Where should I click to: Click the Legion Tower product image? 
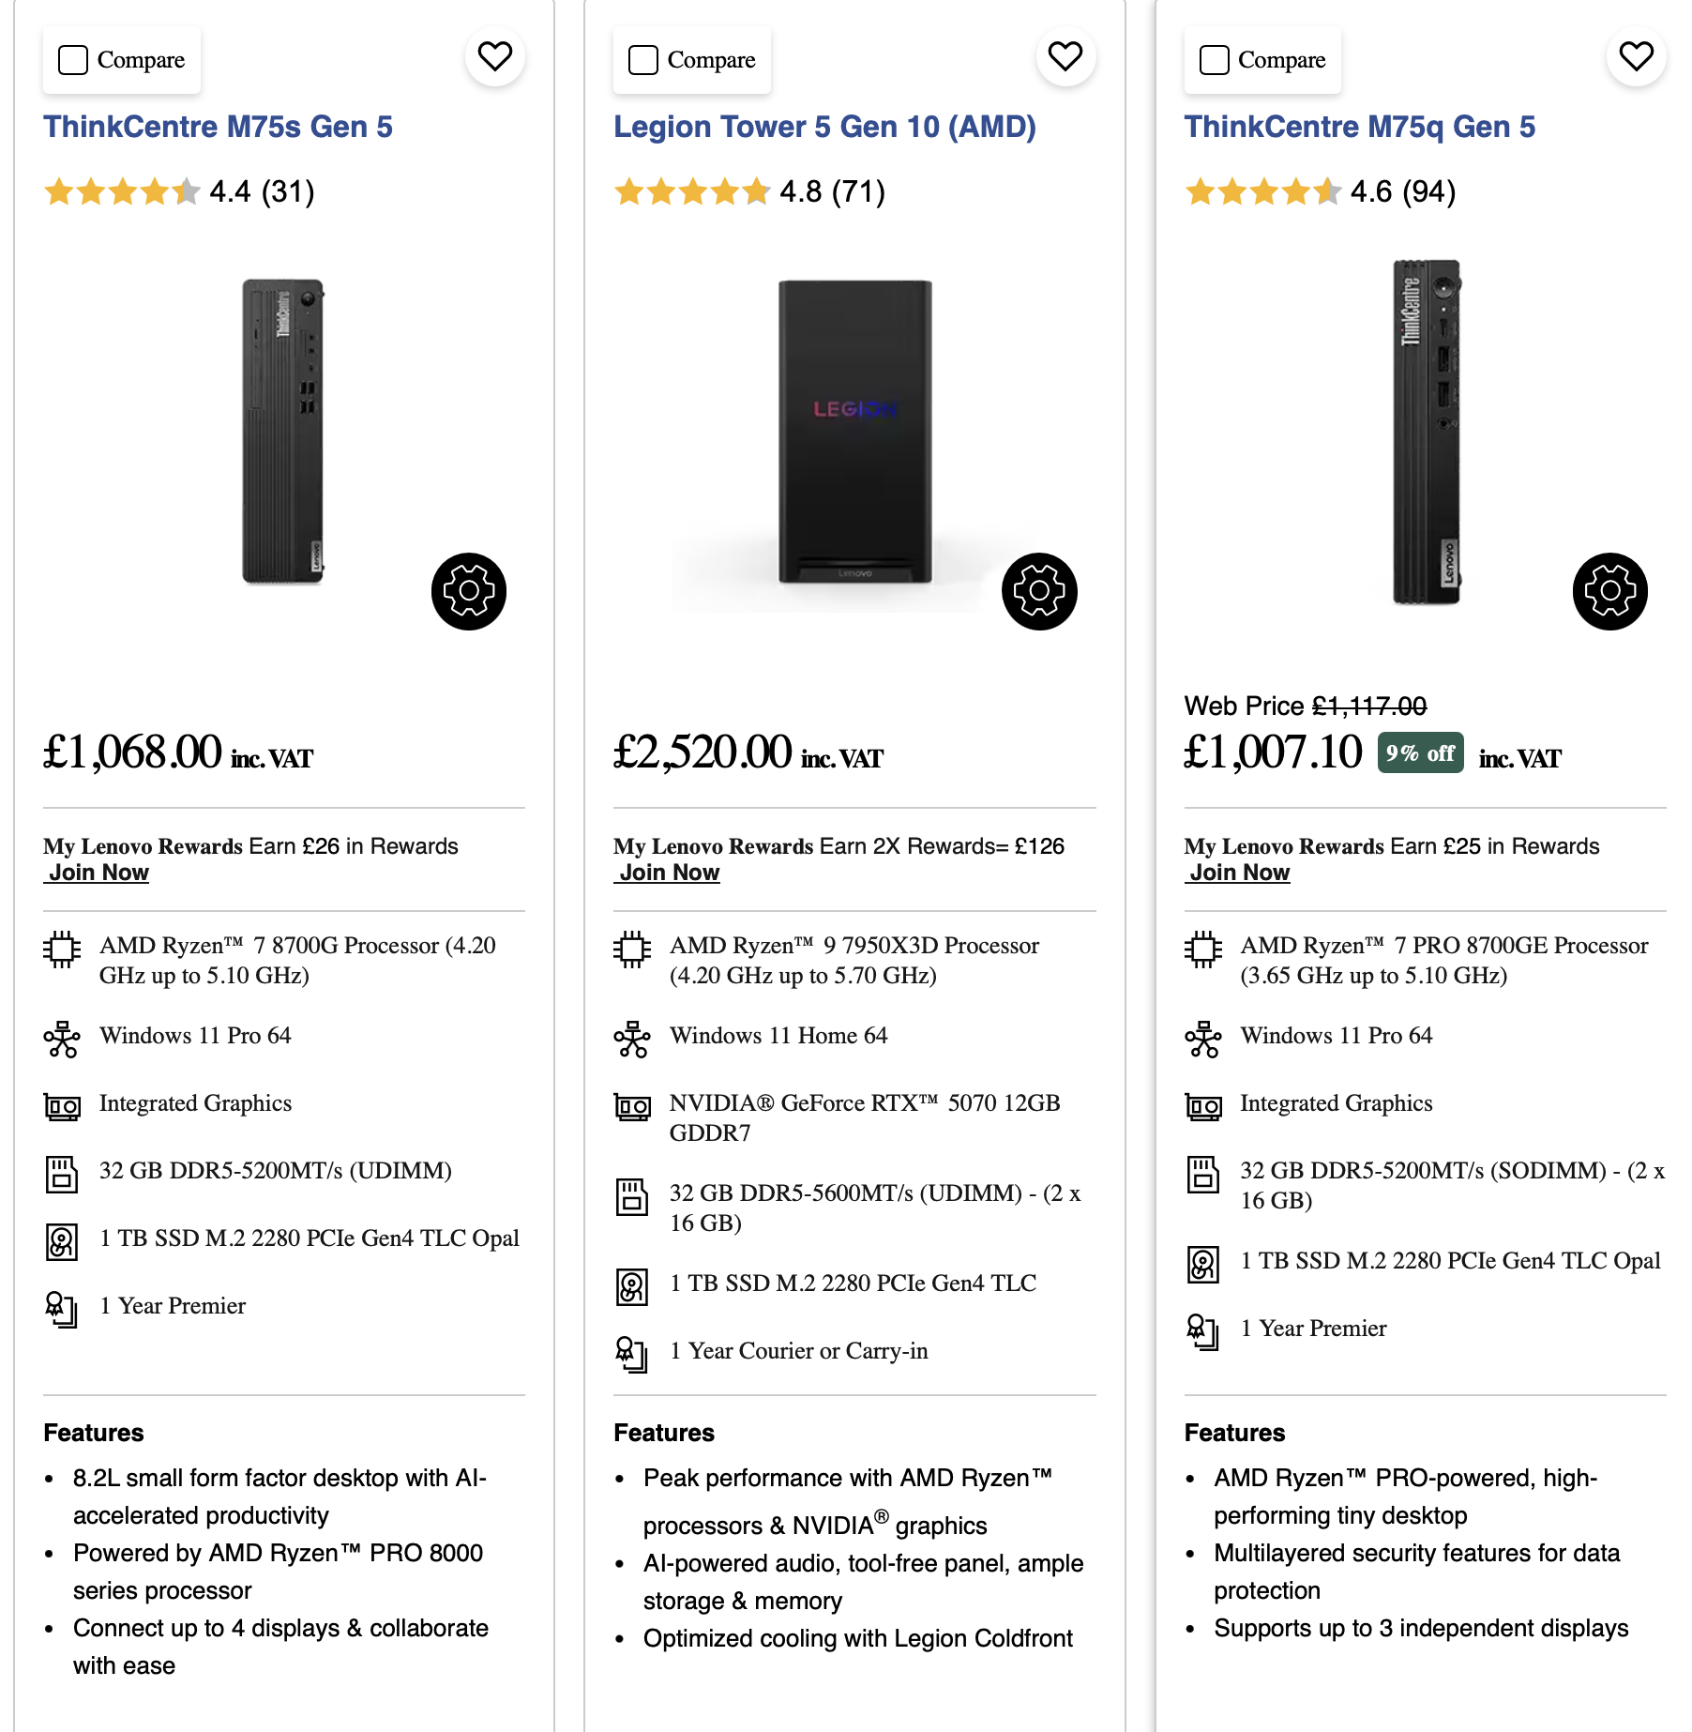(854, 432)
